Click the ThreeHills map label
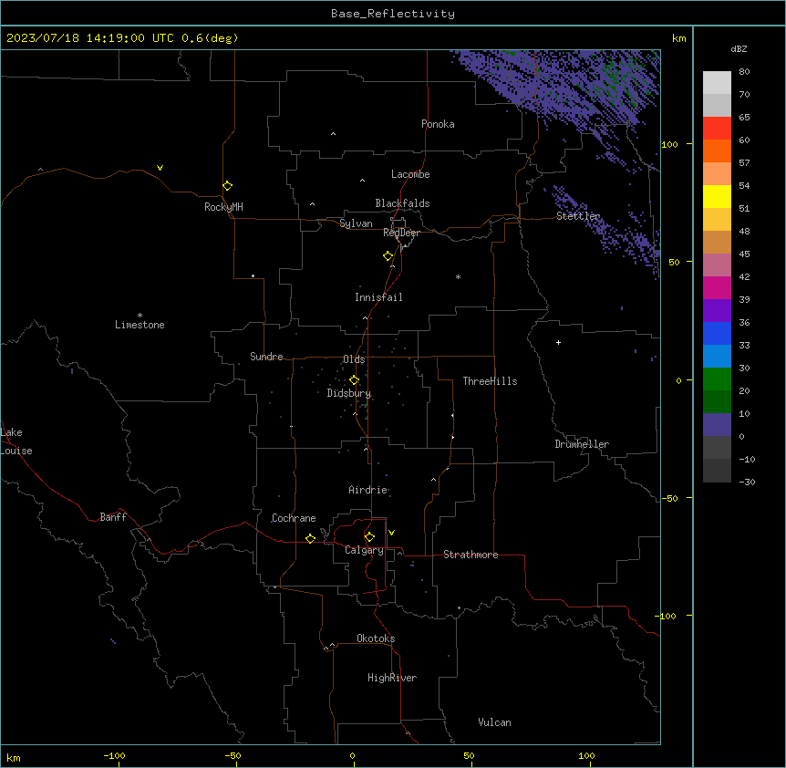Screen dimensions: 786x768 [490, 381]
